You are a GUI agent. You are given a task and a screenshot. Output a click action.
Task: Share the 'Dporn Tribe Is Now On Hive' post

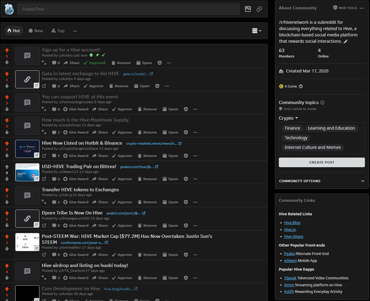(x=100, y=226)
